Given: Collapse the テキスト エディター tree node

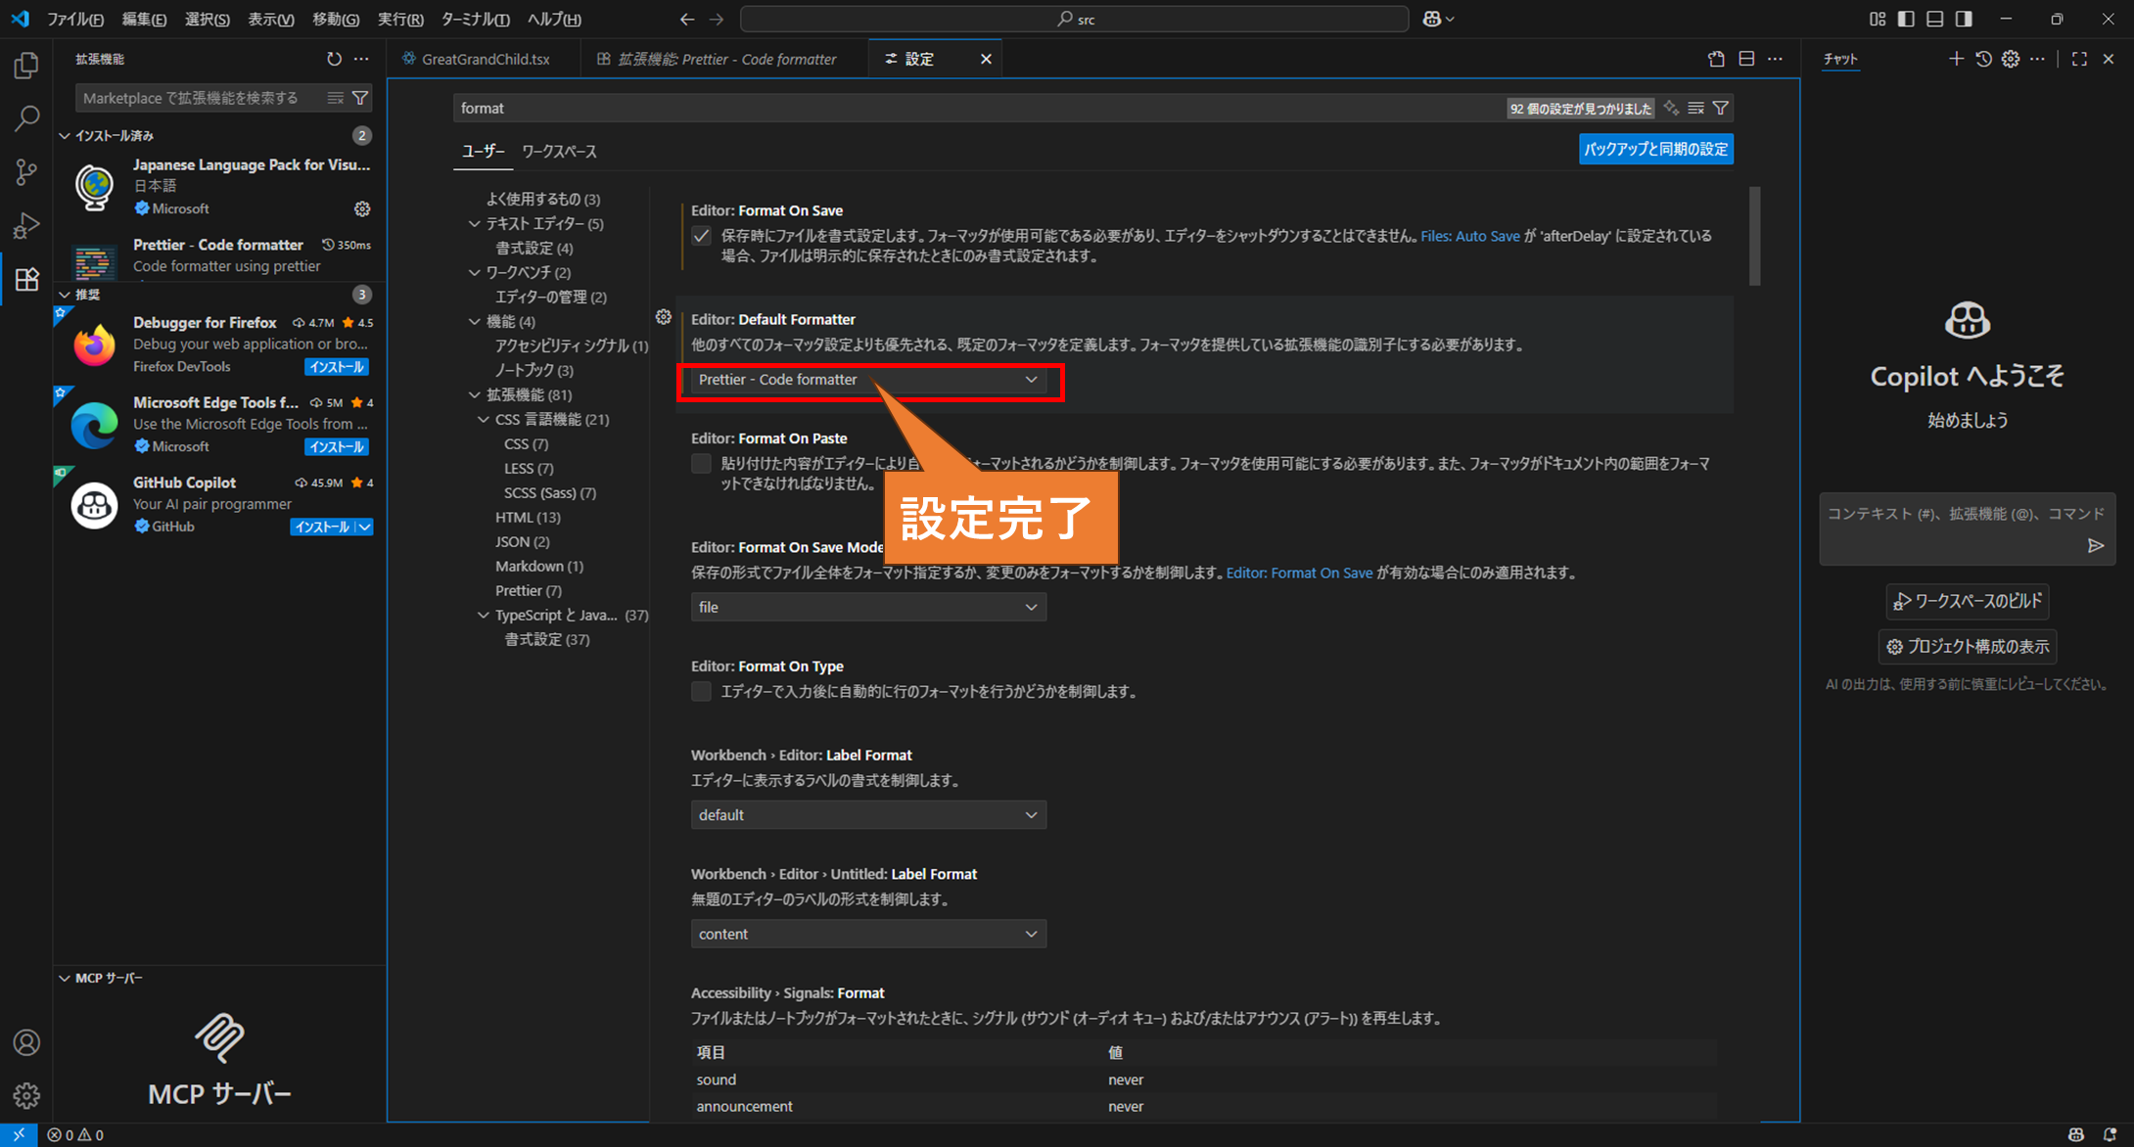Looking at the screenshot, I should [x=474, y=223].
